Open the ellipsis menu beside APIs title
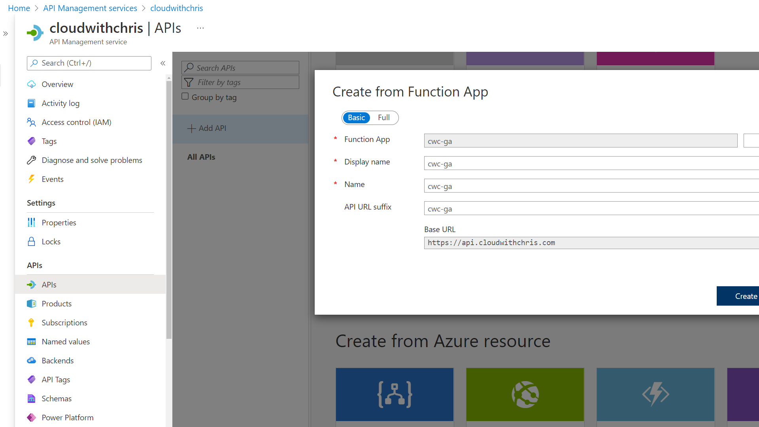Image resolution: width=759 pixels, height=427 pixels. tap(200, 28)
